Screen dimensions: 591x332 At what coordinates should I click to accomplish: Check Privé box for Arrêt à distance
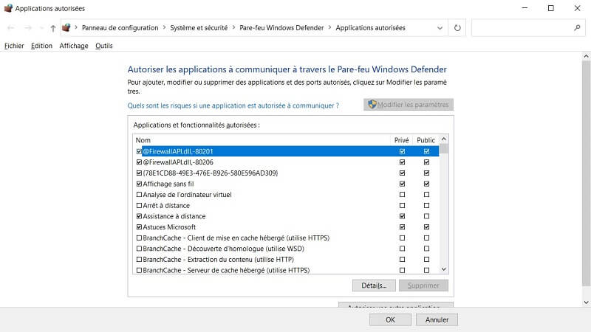pos(402,206)
